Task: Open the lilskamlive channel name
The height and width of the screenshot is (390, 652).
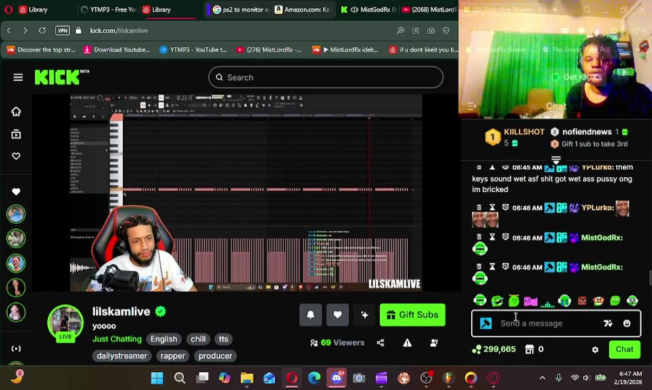Action: (x=121, y=311)
